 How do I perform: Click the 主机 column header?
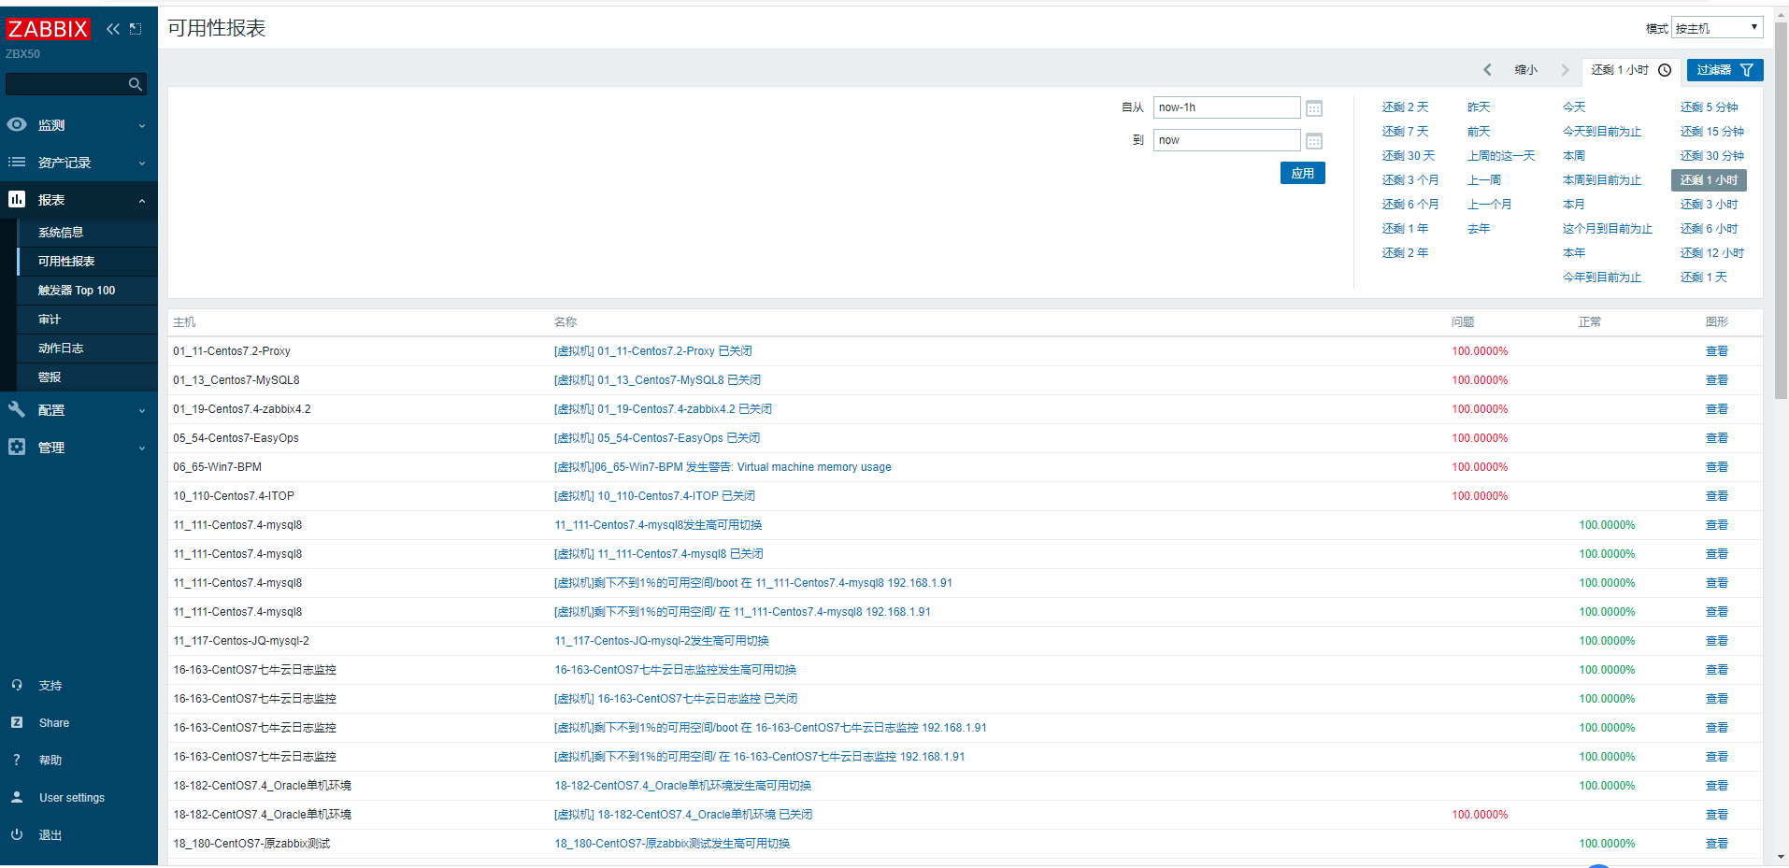click(184, 322)
